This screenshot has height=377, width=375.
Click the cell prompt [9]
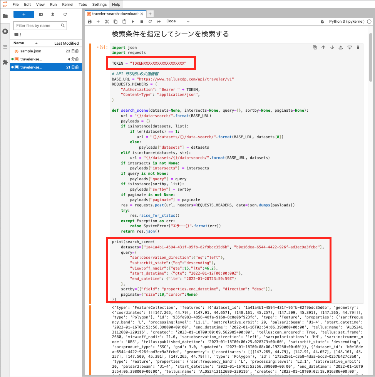[102, 47]
